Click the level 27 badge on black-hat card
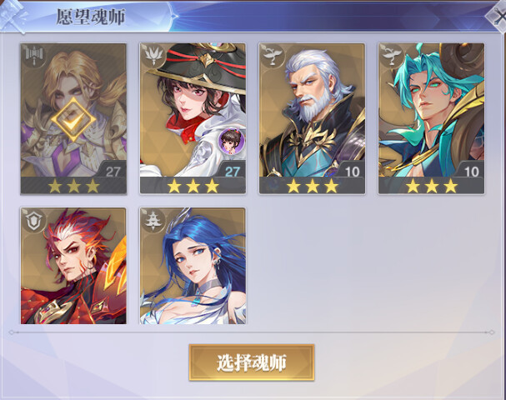This screenshot has height=400, width=506. coord(232,171)
